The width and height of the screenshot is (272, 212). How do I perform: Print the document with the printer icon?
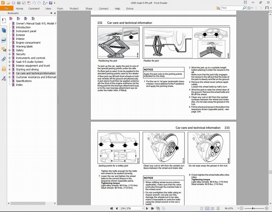(19, 3)
